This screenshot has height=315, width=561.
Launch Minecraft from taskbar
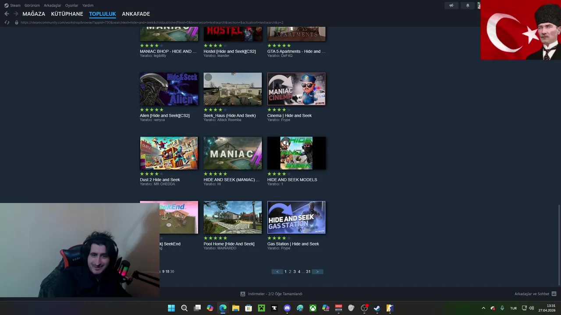coord(261,308)
